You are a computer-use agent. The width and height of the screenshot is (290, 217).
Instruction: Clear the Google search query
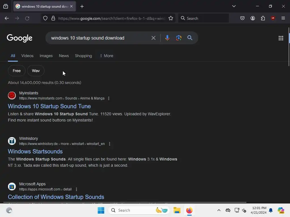click(x=153, y=38)
